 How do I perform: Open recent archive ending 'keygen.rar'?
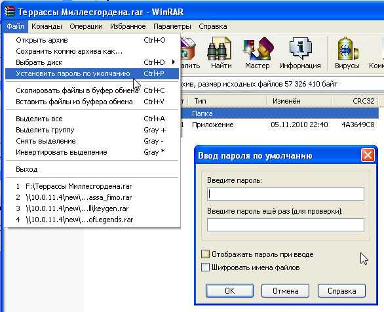pos(92,208)
